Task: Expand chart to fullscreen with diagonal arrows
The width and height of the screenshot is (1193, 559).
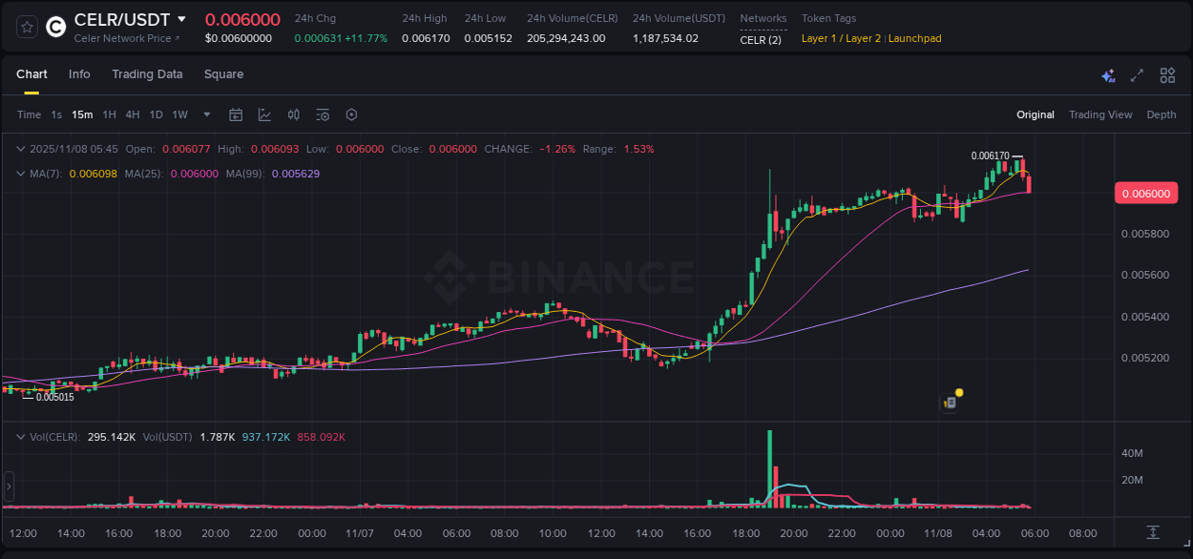Action: click(1136, 75)
